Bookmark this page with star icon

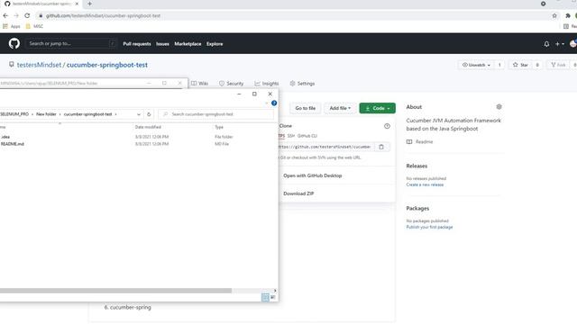[554, 16]
